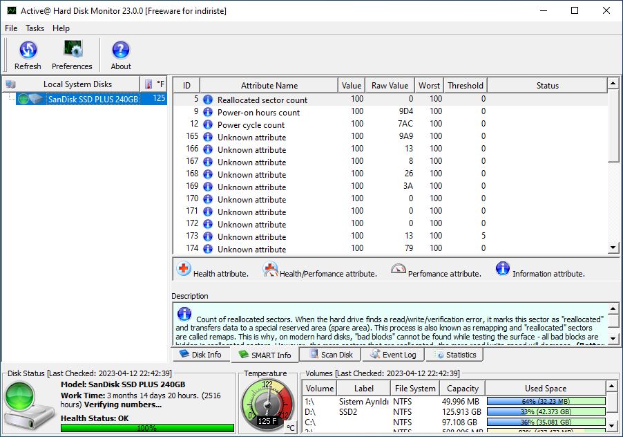The height and width of the screenshot is (437, 623).
Task: Click the Description box scroll up arrow
Action: pos(613,308)
